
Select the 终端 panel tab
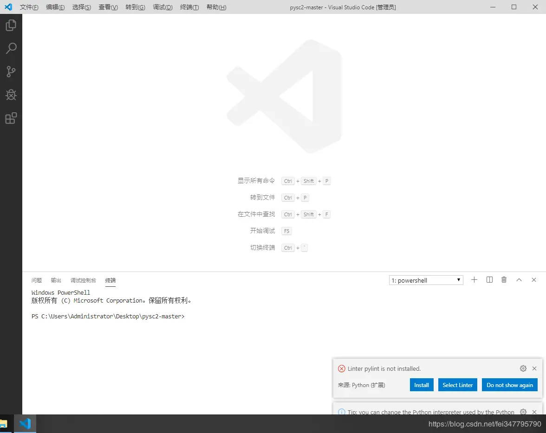pyautogui.click(x=110, y=280)
